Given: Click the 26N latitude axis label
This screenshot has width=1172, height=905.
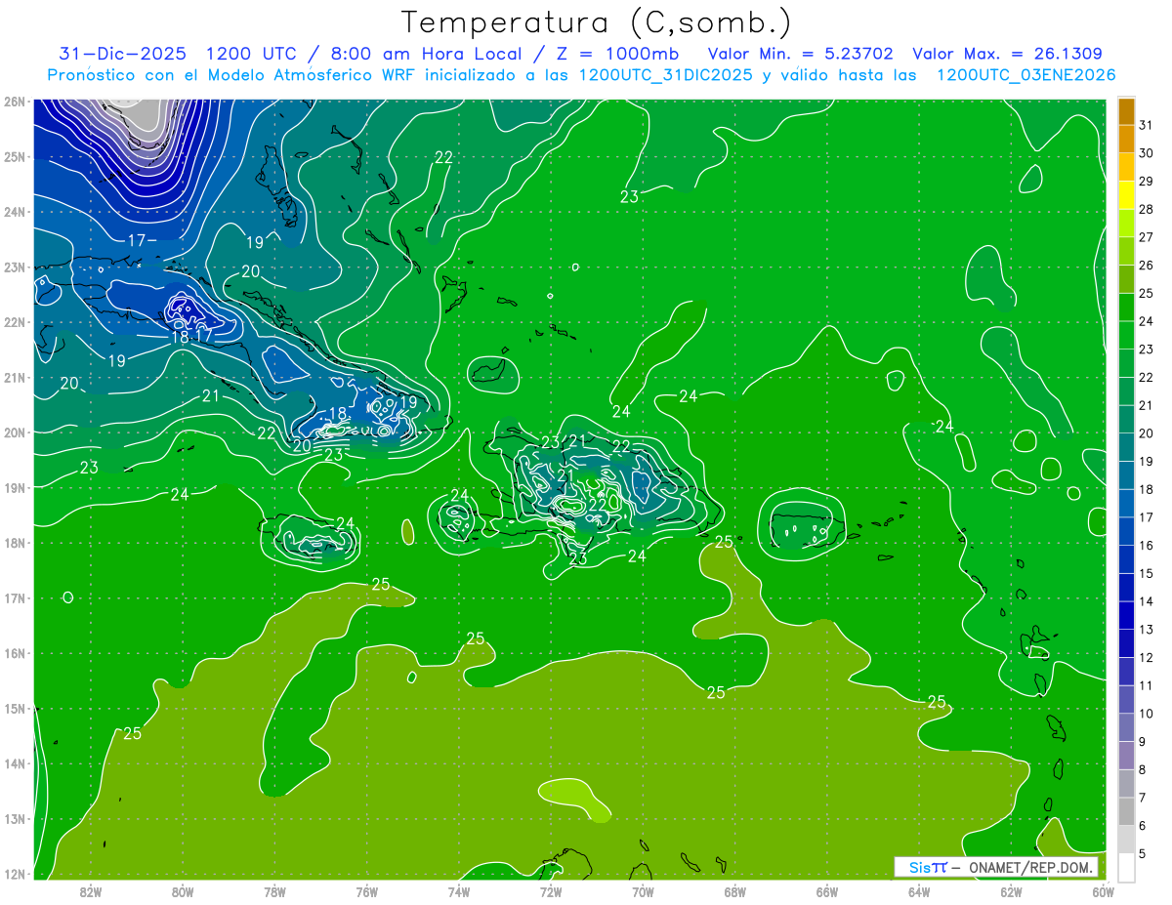Looking at the screenshot, I should (14, 101).
